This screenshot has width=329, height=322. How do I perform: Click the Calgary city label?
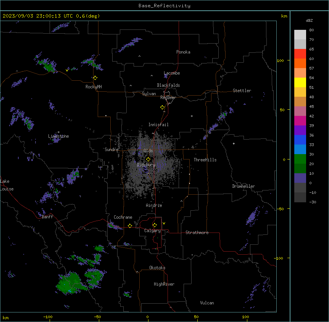152,231
